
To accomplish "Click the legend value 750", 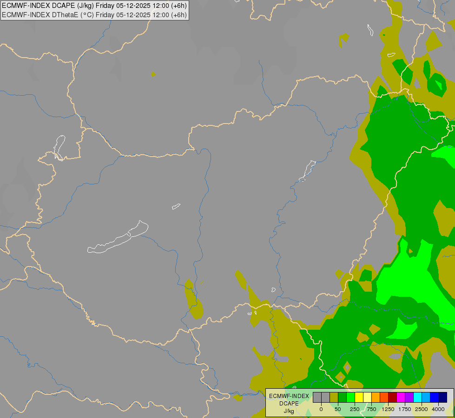I will click(x=371, y=409).
